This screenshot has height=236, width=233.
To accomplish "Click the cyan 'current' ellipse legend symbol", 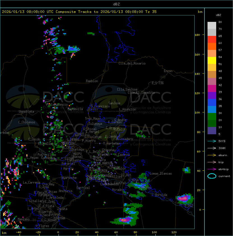I will [x=212, y=176].
